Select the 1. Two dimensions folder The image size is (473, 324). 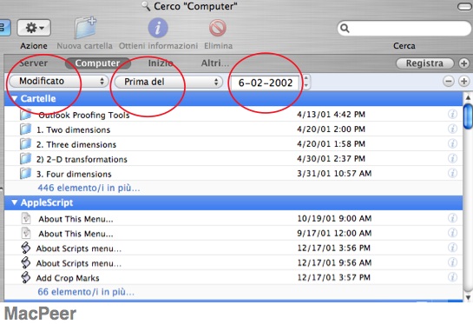pyautogui.click(x=233, y=129)
